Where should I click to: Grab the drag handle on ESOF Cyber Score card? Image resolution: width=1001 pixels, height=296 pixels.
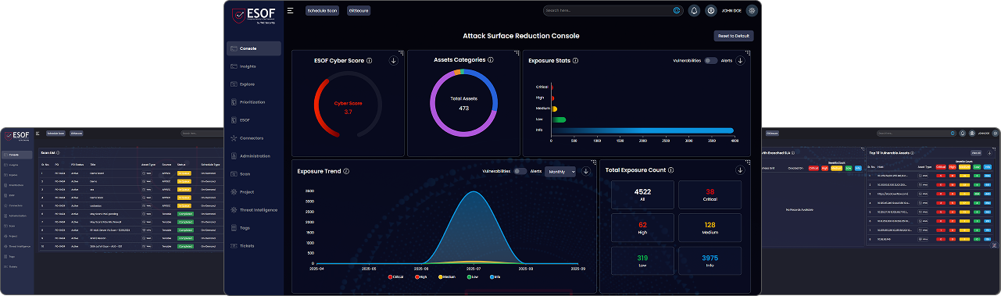click(402, 52)
